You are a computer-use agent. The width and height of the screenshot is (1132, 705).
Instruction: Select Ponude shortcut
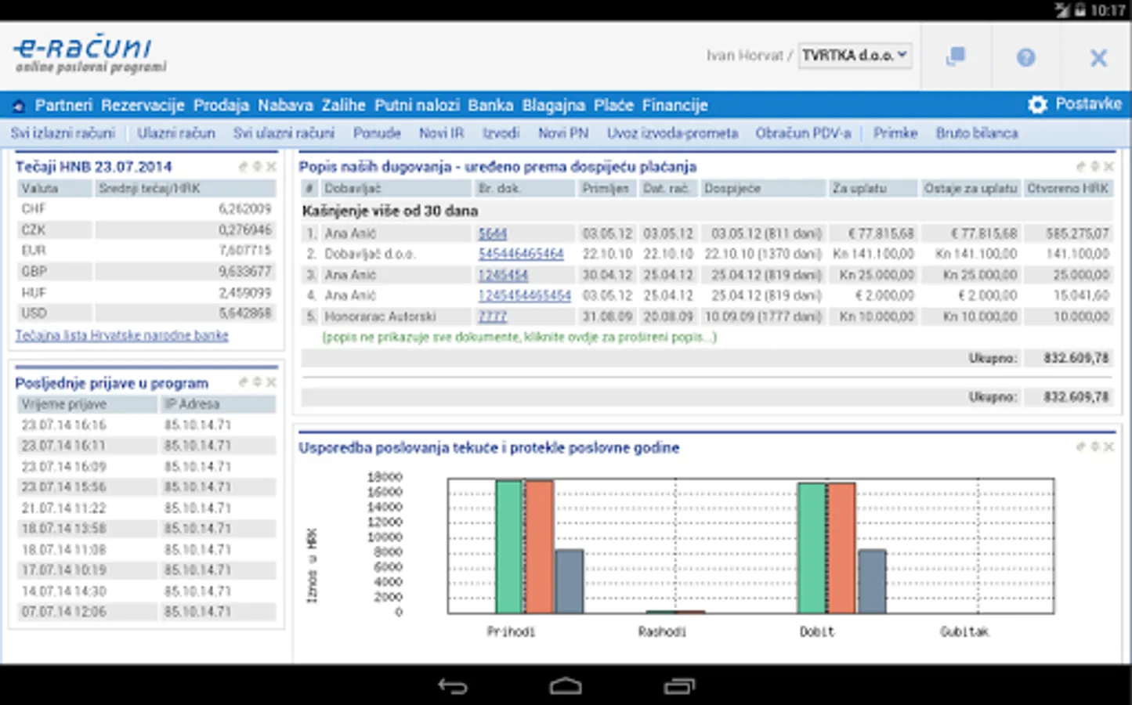coord(377,133)
